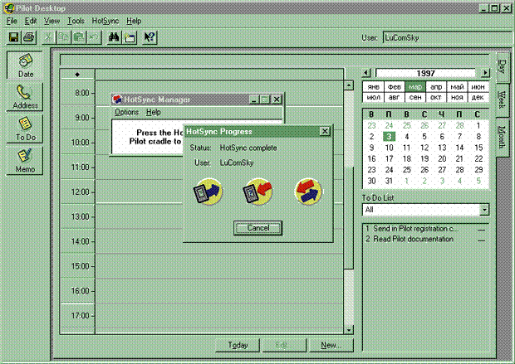Select day 31 in the calendar
The width and height of the screenshot is (515, 364).
[390, 181]
